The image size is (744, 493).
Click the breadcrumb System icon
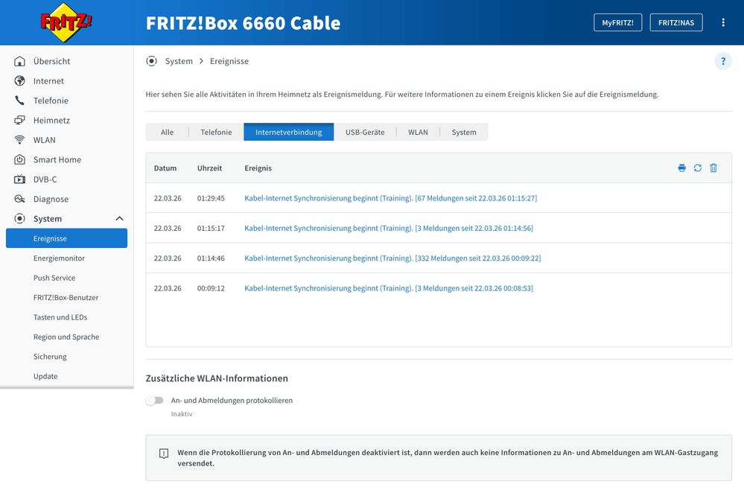tap(151, 61)
